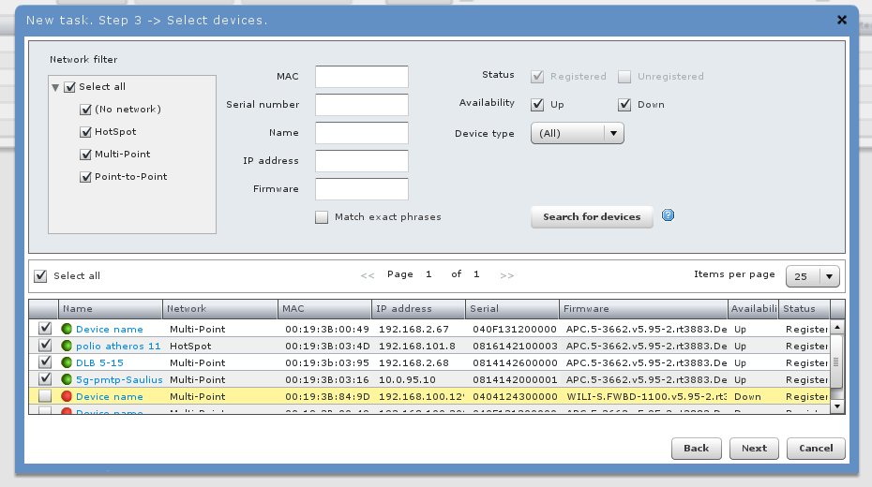Sort table by MAC column header
The image size is (872, 487).
coord(324,309)
